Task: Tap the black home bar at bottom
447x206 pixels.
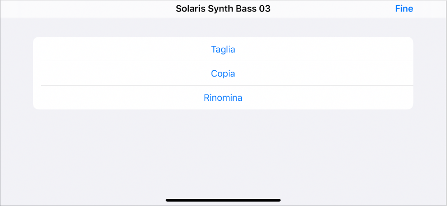Action: pos(223,200)
